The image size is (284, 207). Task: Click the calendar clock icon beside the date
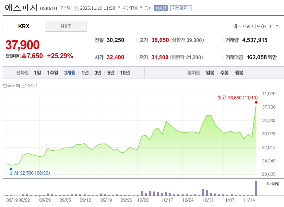[76, 8]
